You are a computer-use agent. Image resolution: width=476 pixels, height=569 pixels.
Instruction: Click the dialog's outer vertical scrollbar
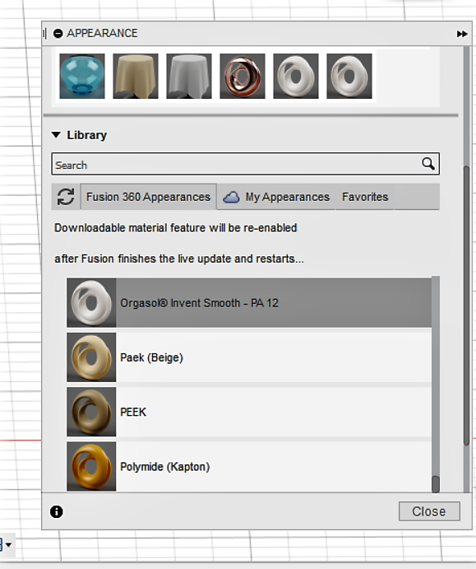[467, 305]
